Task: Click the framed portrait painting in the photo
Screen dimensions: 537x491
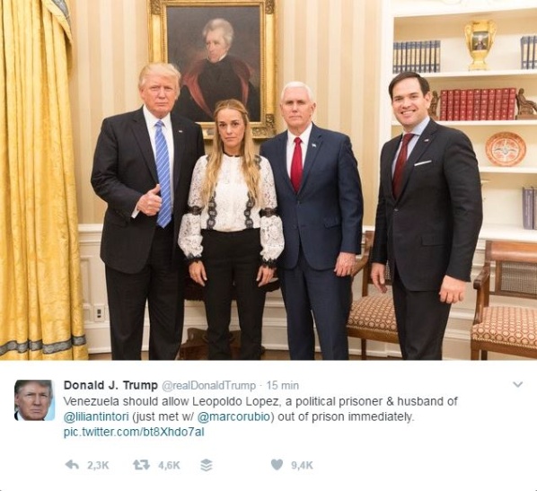Action: click(212, 66)
